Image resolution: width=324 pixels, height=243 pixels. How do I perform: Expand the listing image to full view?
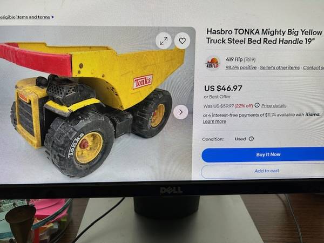pyautogui.click(x=164, y=40)
